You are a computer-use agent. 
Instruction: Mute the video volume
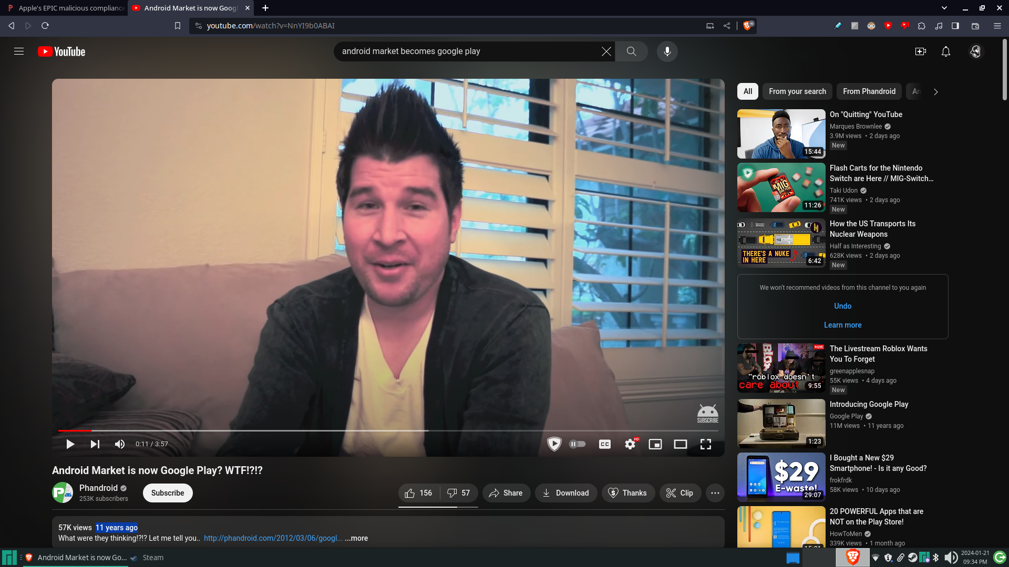[x=120, y=444]
